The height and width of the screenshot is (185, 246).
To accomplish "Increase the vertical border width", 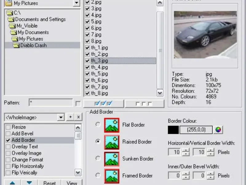I will (x=211, y=150).
